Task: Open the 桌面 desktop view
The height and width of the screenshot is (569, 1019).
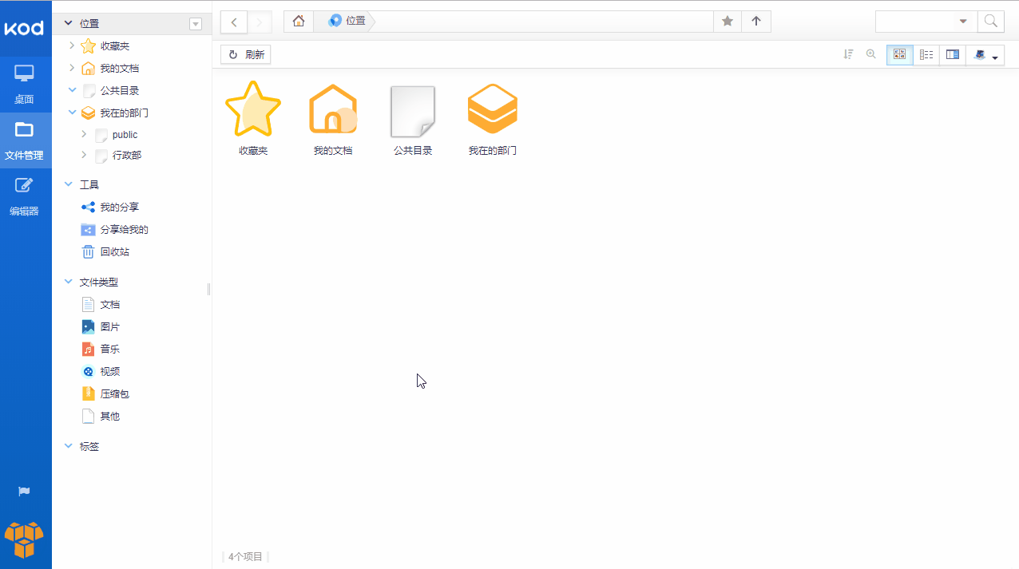Action: pyautogui.click(x=25, y=85)
